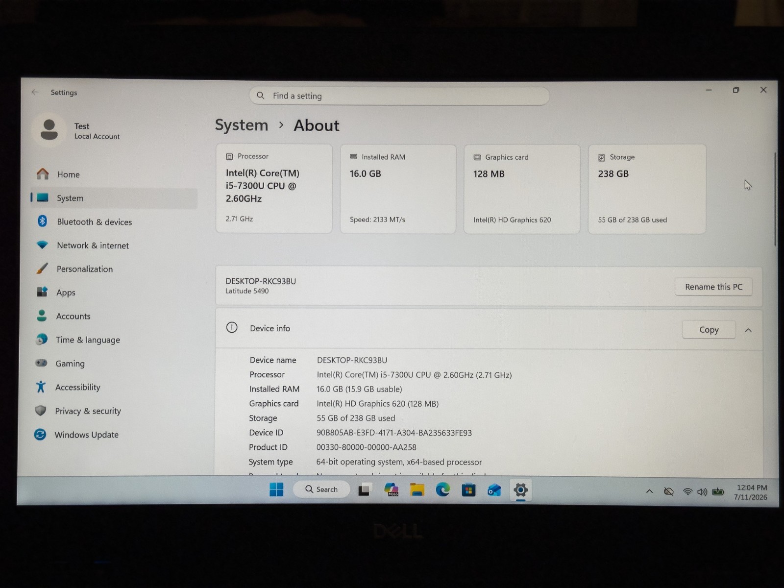This screenshot has width=784, height=588.
Task: Click the Home house icon
Action: pos(43,174)
